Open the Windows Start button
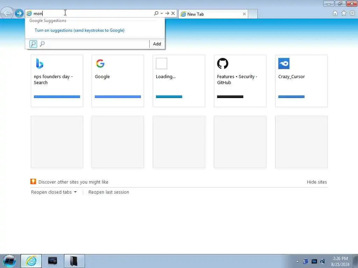 [9, 261]
